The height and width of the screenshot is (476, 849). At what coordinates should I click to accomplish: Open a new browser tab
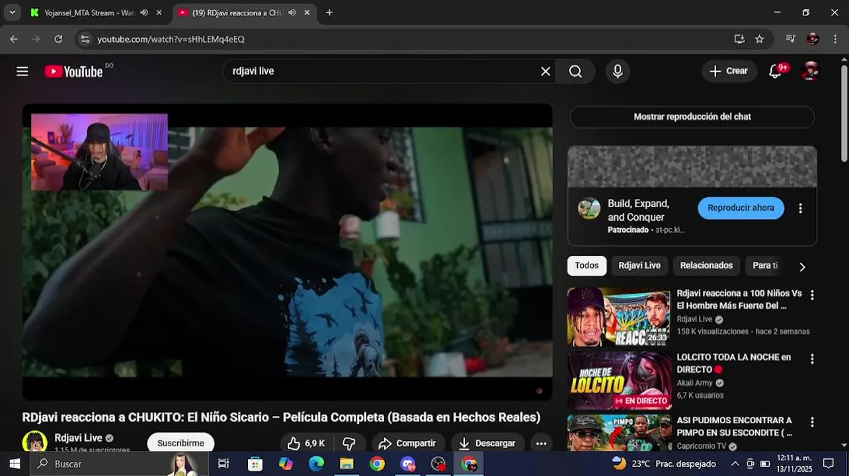pyautogui.click(x=329, y=13)
